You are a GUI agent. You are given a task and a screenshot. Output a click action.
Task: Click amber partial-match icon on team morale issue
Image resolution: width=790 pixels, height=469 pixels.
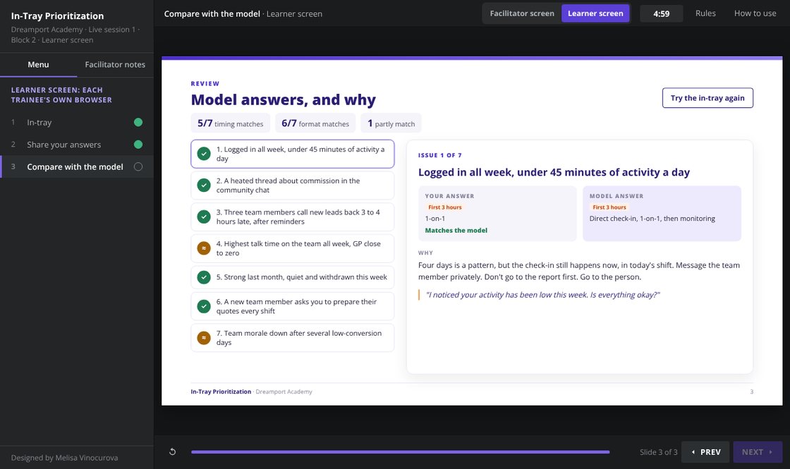coord(204,338)
